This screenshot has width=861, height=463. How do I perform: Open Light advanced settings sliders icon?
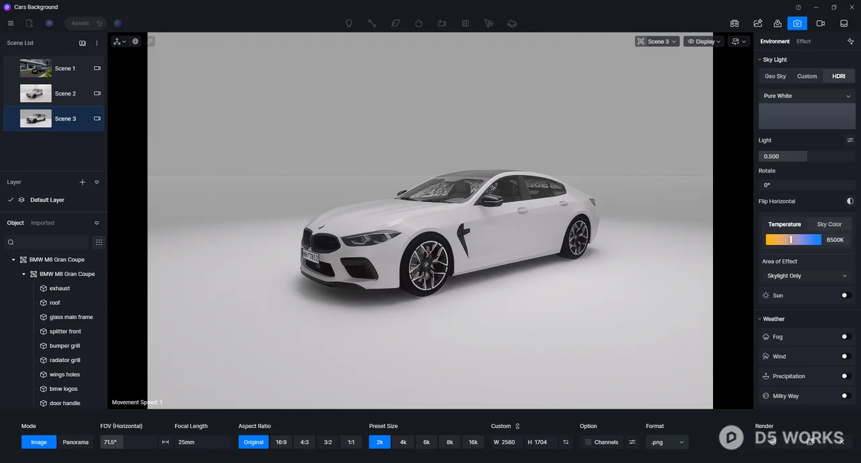coord(850,140)
